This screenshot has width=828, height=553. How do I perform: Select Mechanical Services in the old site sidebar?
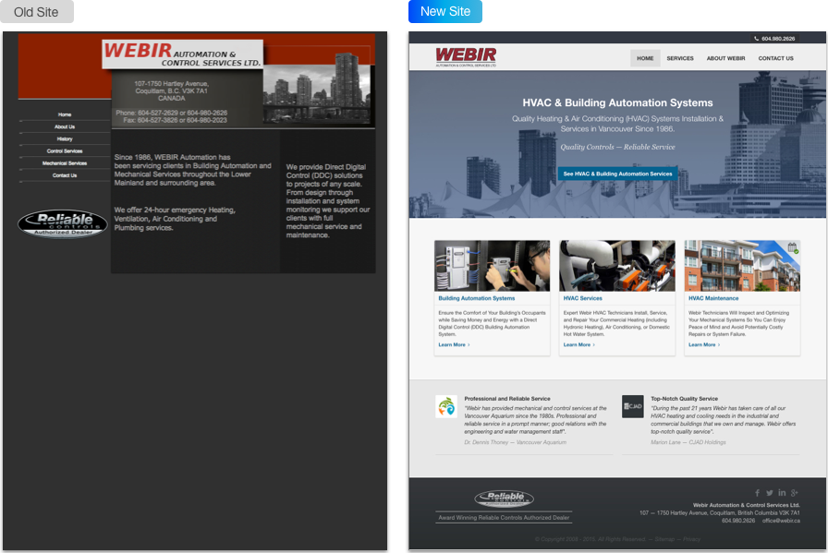(65, 163)
